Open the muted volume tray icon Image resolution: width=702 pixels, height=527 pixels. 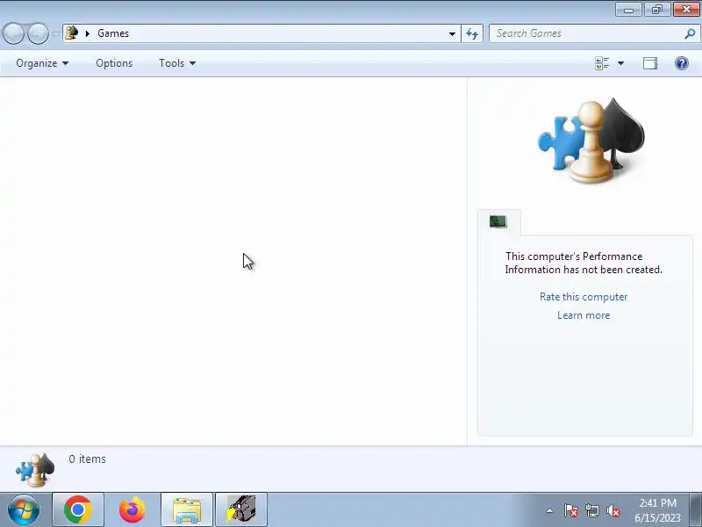pyautogui.click(x=612, y=510)
